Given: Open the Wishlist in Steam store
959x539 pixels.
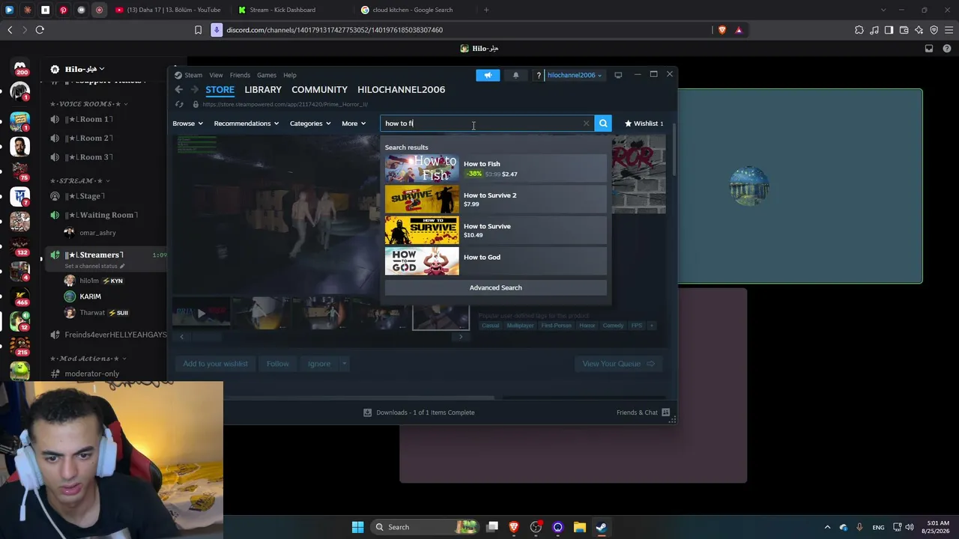Looking at the screenshot, I should pyautogui.click(x=644, y=124).
